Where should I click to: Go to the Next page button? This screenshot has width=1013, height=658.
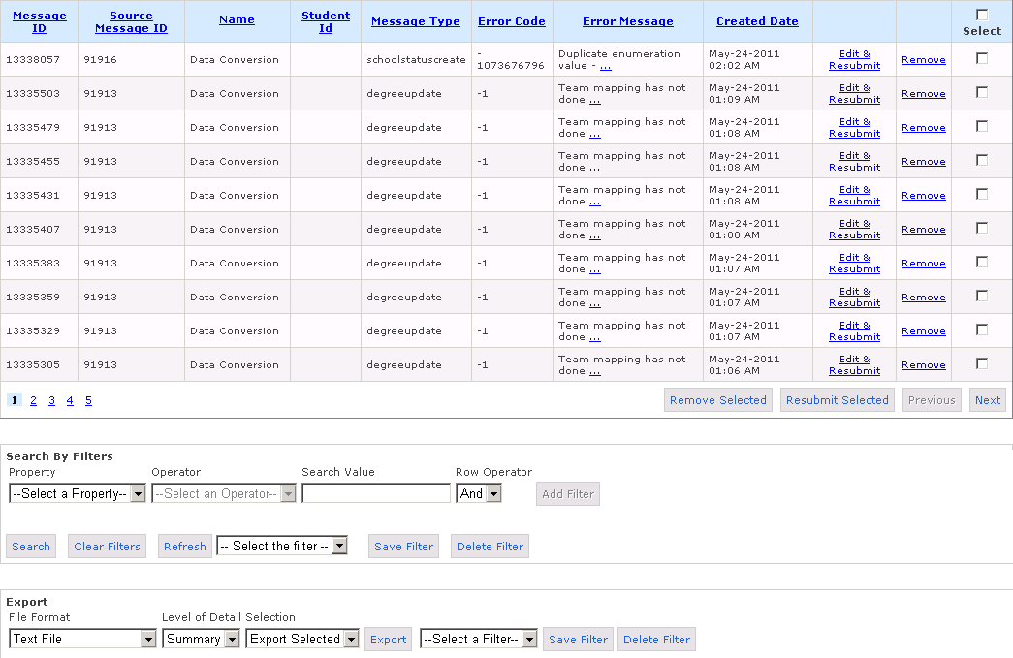coord(988,400)
